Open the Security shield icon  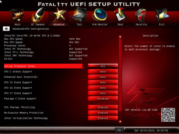point(141,15)
